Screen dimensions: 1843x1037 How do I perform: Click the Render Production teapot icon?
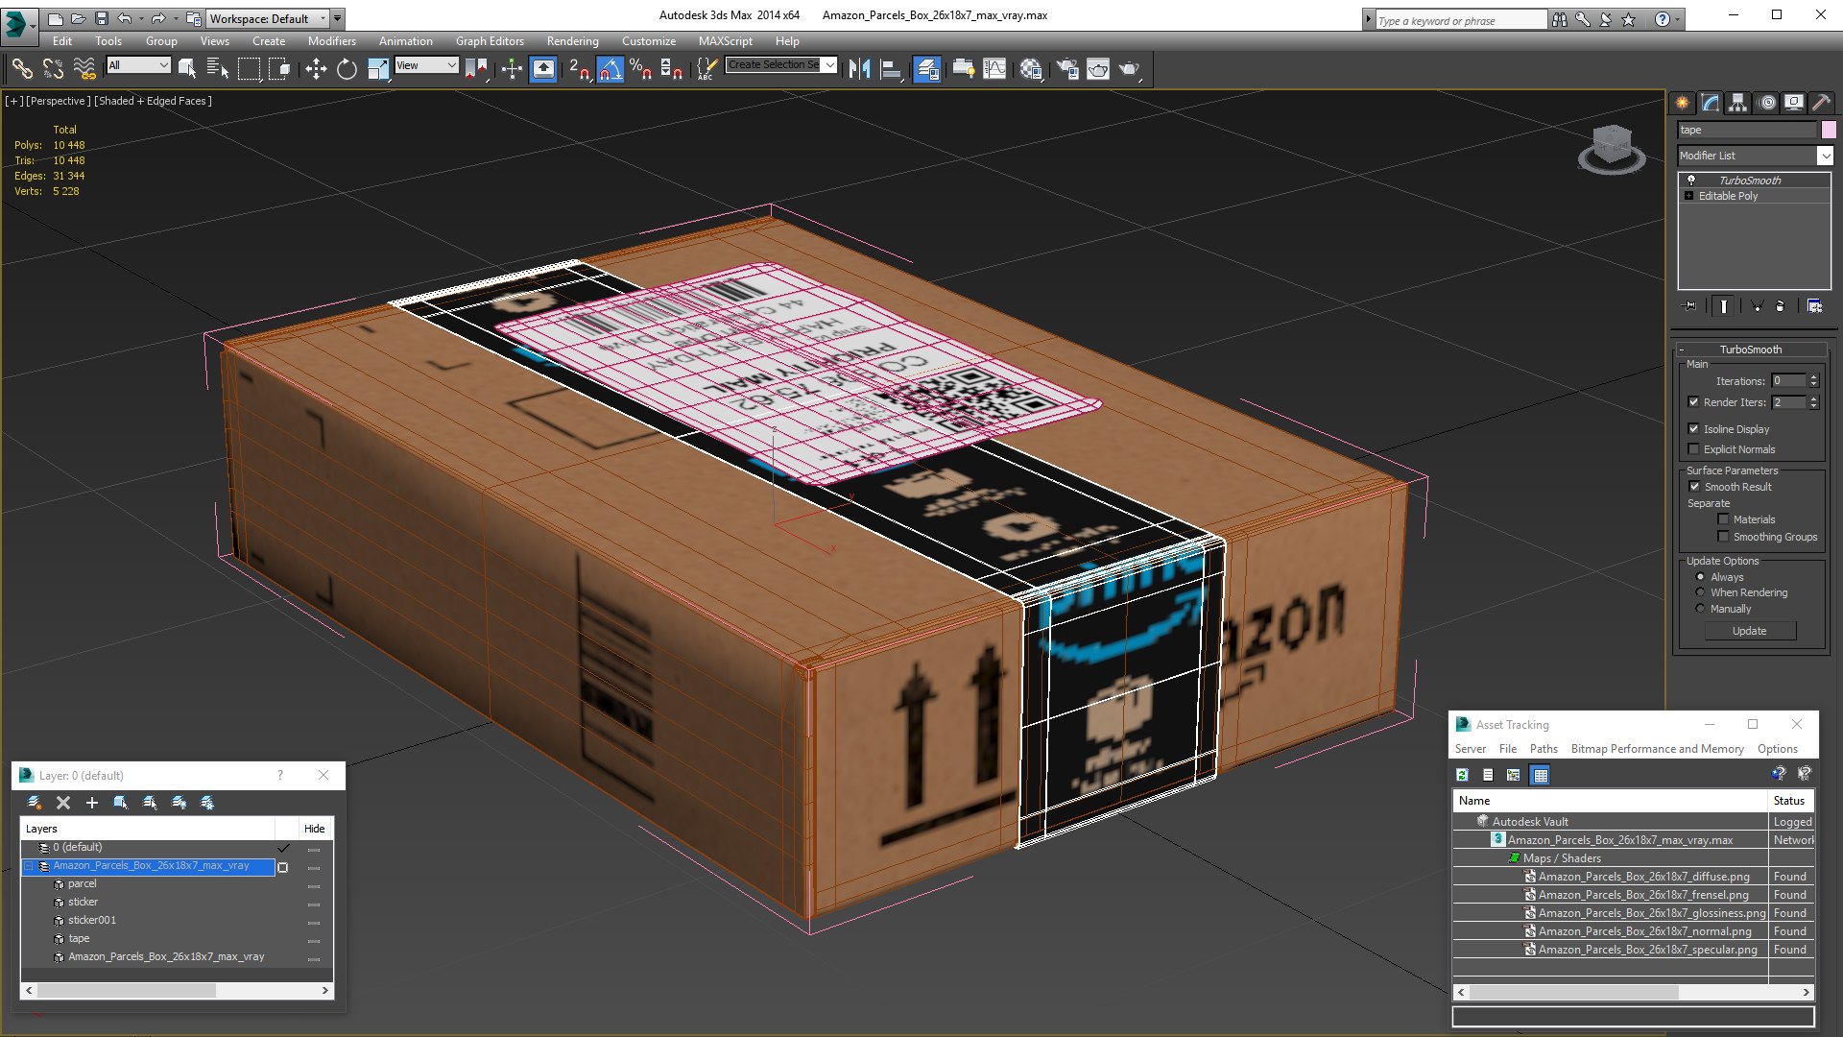[1129, 68]
